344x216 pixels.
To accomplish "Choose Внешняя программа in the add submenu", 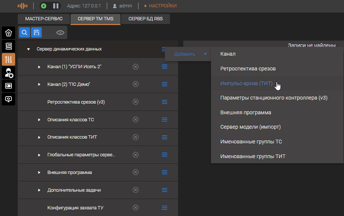I will click(x=246, y=112).
